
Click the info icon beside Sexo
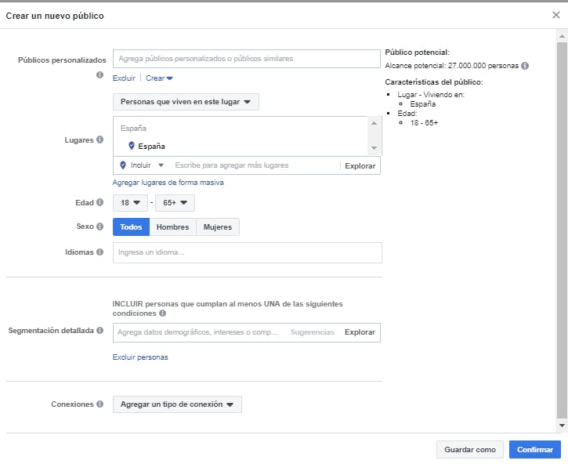[100, 227]
